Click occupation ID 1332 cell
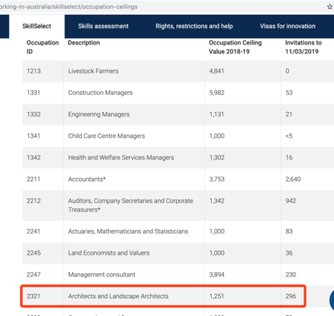This screenshot has width=334, height=316. pos(43,114)
